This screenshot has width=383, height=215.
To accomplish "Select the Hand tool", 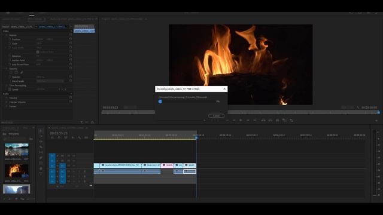I will pos(41,168).
